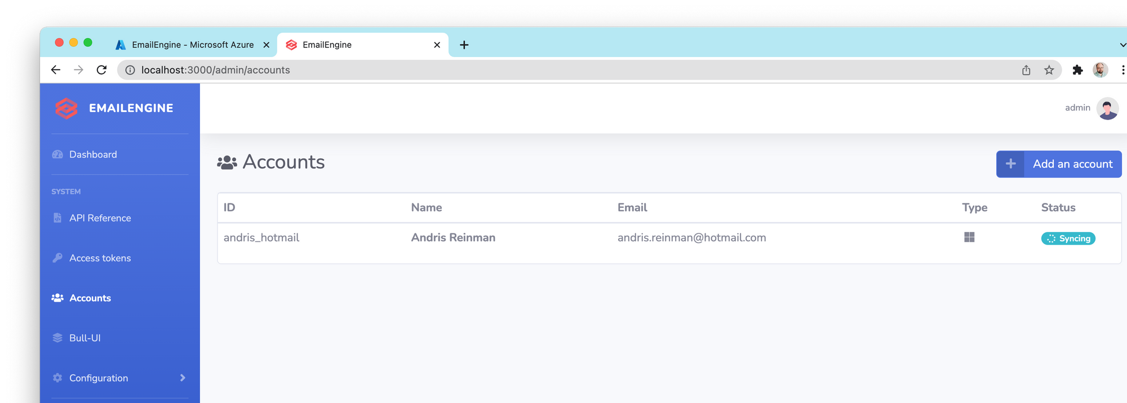Click the Configuration sidebar item
Image resolution: width=1127 pixels, height=403 pixels.
pos(119,378)
